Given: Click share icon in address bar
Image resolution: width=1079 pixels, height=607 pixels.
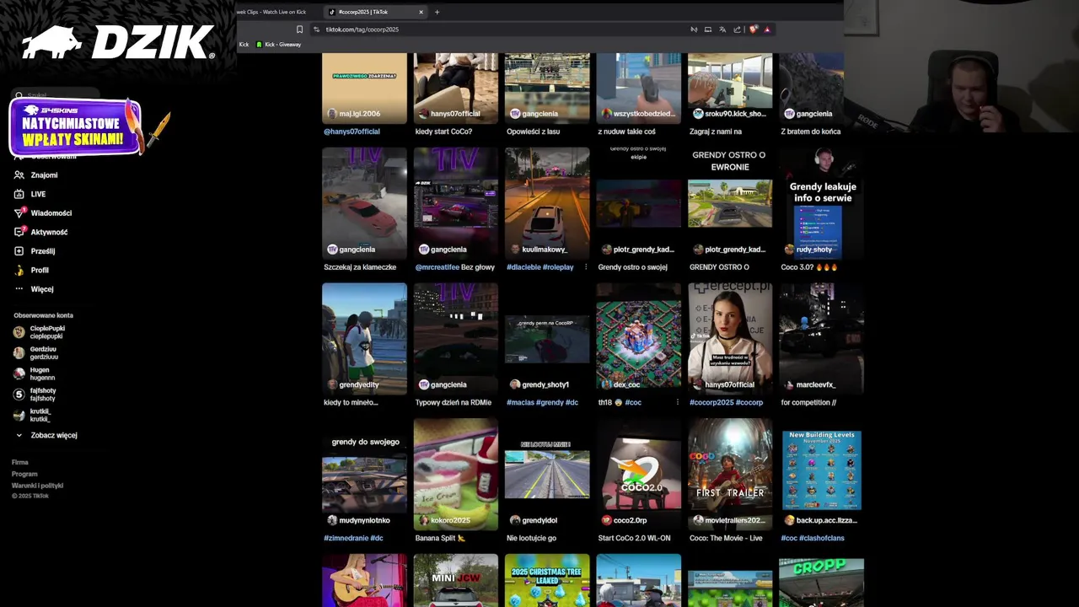Looking at the screenshot, I should [x=737, y=30].
